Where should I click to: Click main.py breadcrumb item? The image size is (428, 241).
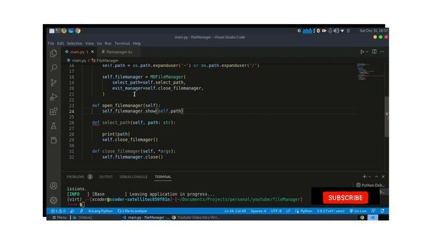coord(79,60)
